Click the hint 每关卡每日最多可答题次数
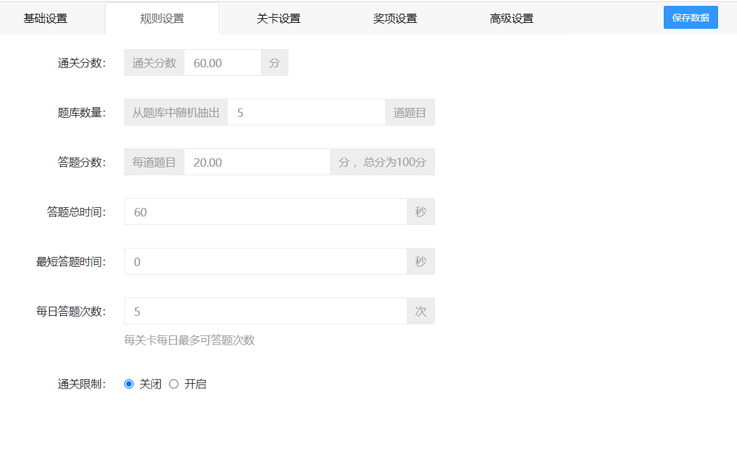 click(x=190, y=340)
